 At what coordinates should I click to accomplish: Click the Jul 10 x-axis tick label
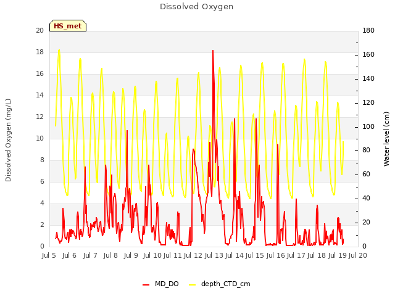(152, 255)
